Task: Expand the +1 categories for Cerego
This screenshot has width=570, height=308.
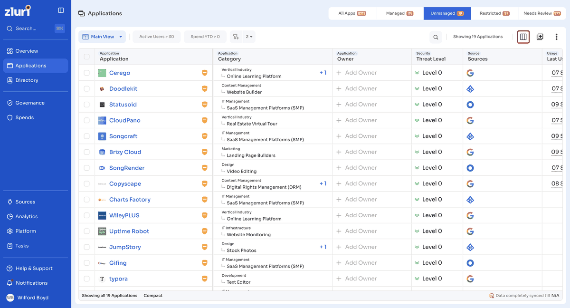Action: (x=323, y=73)
